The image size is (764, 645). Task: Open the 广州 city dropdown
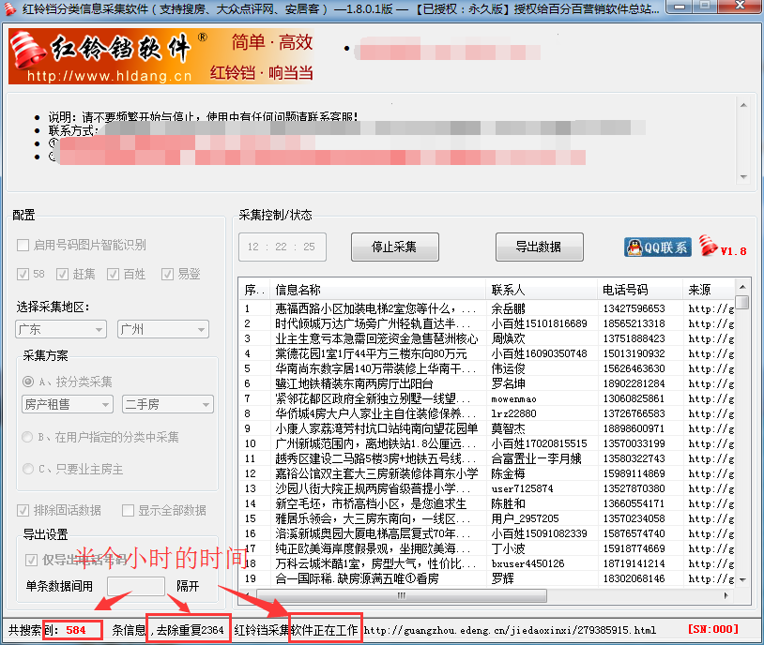(x=163, y=329)
